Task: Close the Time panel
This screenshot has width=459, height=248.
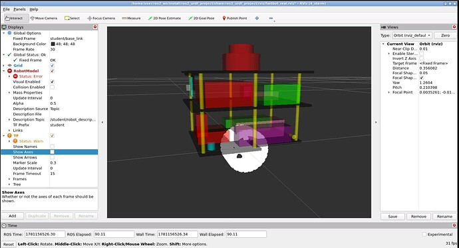Action: (454, 225)
